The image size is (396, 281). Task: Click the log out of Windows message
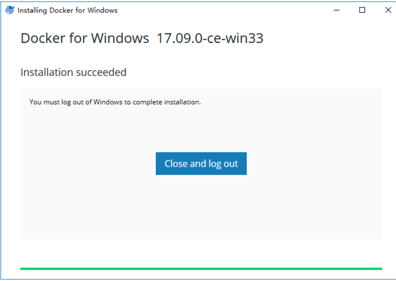[115, 102]
